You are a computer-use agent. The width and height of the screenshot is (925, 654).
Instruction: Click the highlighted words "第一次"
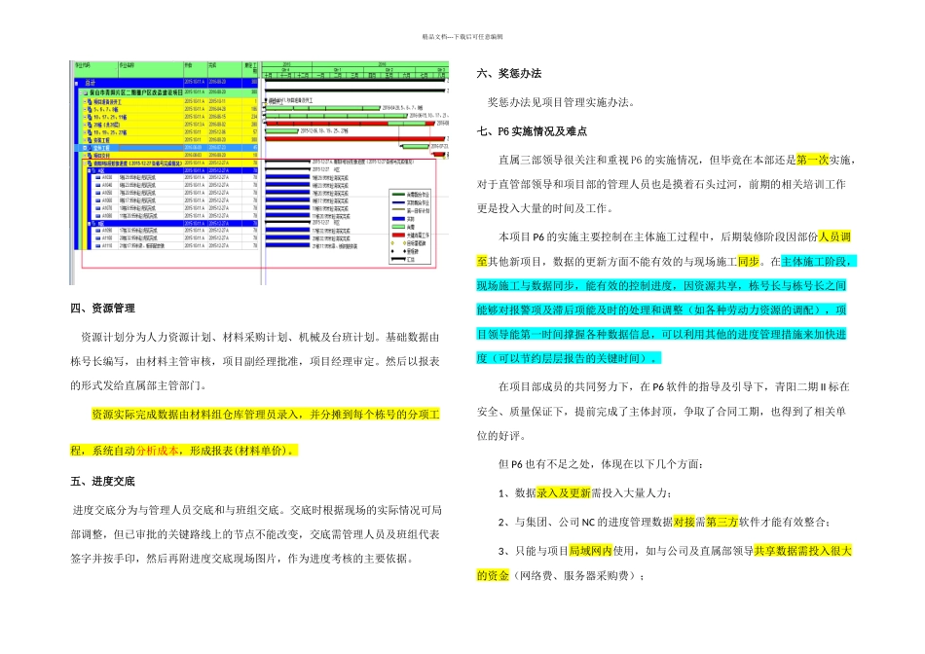click(x=812, y=160)
